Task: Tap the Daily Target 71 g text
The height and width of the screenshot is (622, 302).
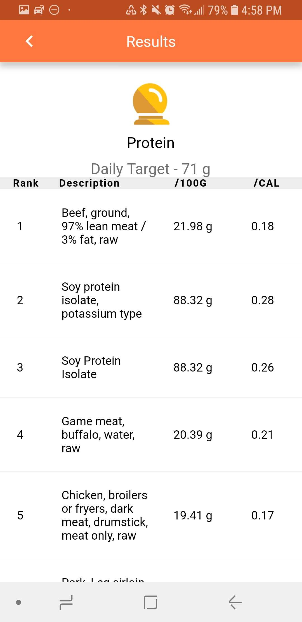Action: 151,169
